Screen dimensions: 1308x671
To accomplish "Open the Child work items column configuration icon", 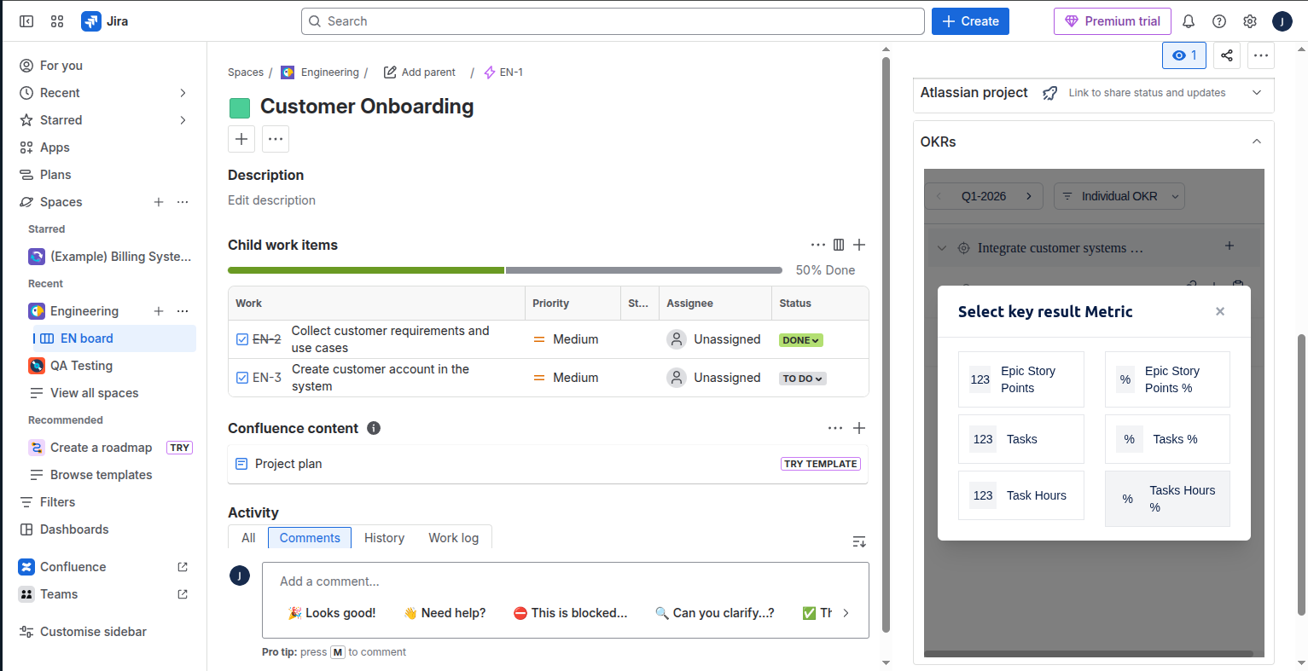I will (839, 245).
